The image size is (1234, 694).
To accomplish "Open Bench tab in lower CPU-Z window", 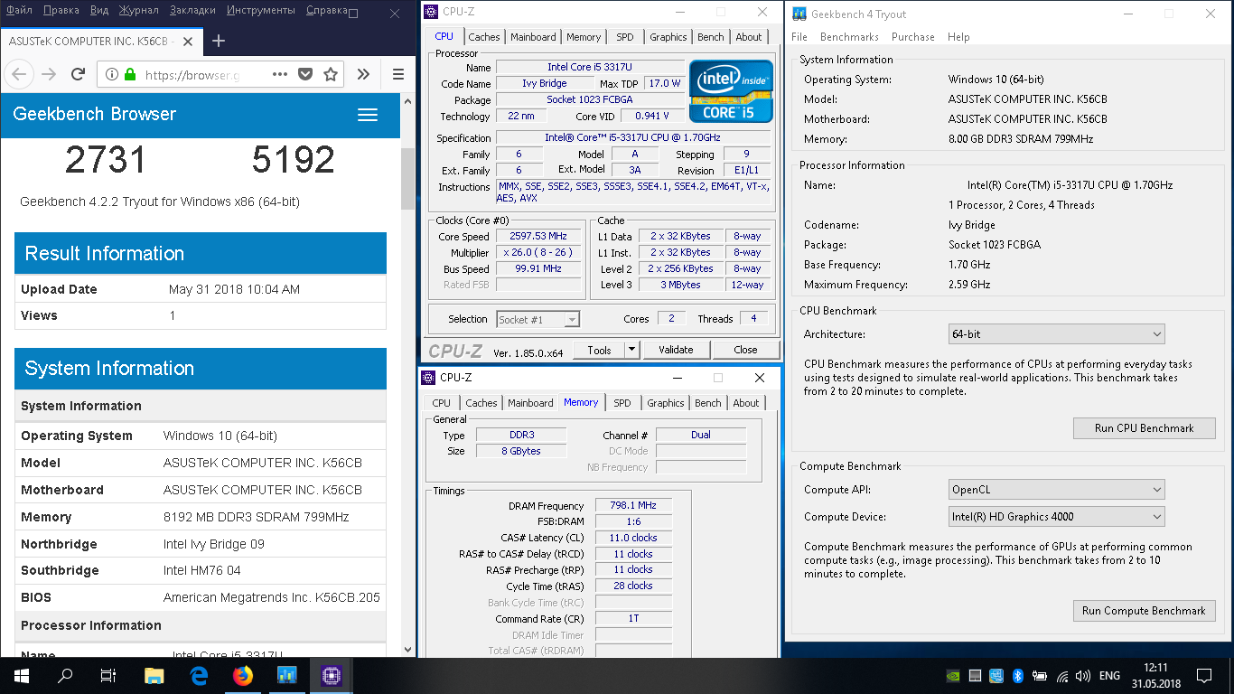I will point(707,403).
